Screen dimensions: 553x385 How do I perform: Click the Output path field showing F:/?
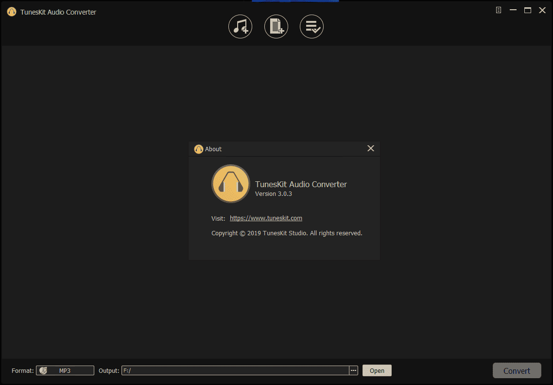(x=235, y=370)
